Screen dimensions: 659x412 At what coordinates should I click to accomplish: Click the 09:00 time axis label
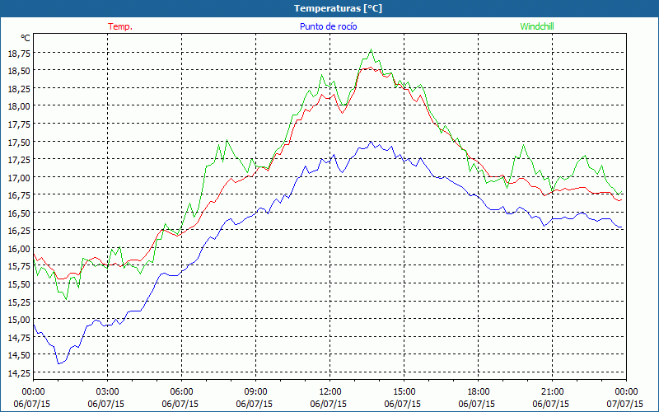[x=255, y=392]
